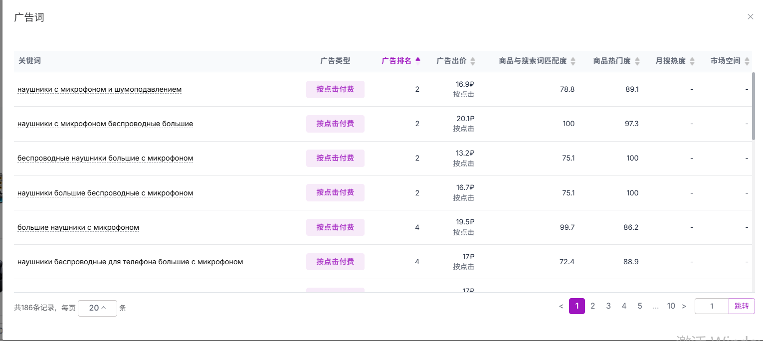Close the 广告词 dialog
The width and height of the screenshot is (763, 341).
click(750, 16)
